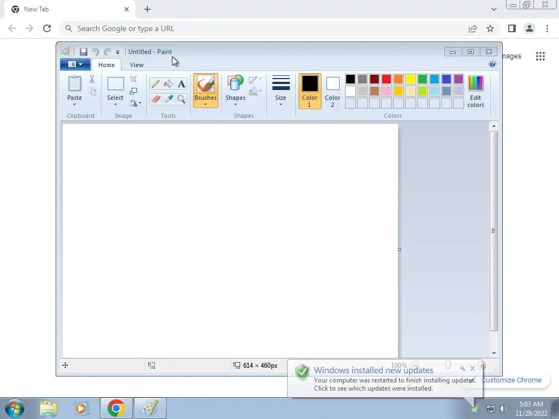Click the Cut scissors icon

pyautogui.click(x=92, y=79)
